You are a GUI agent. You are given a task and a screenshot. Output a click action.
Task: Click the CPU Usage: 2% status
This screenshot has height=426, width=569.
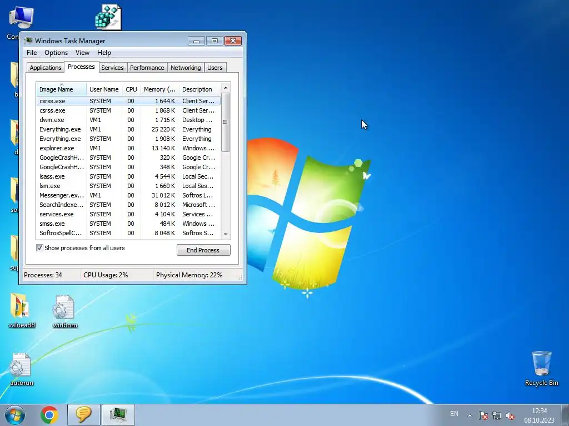[x=106, y=275]
